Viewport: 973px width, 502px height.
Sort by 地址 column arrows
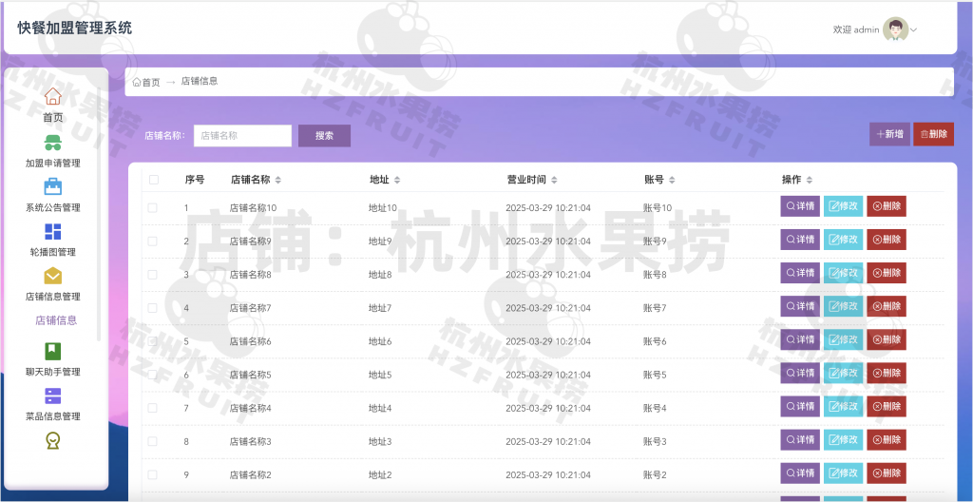click(397, 181)
